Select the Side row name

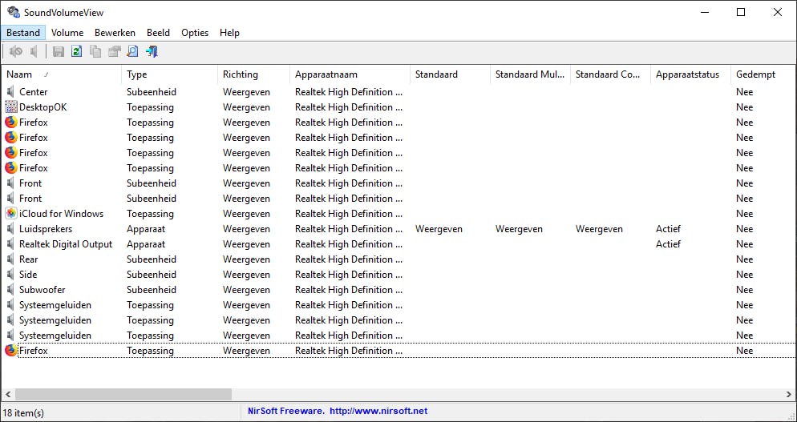coord(28,275)
